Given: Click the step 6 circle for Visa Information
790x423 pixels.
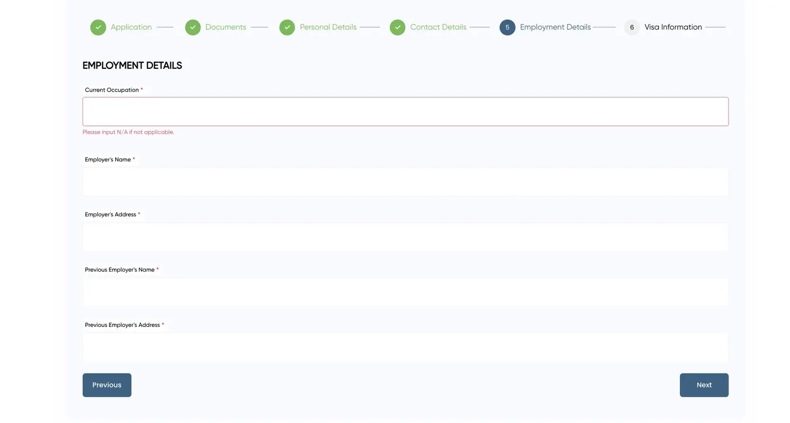Looking at the screenshot, I should (x=632, y=27).
